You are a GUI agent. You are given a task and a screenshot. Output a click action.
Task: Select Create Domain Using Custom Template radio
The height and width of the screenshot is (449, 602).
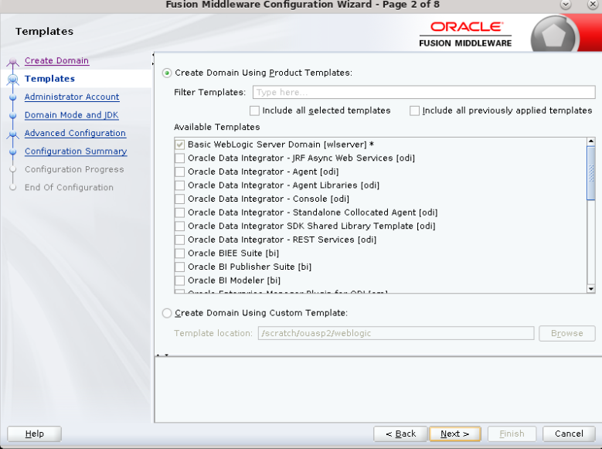167,314
